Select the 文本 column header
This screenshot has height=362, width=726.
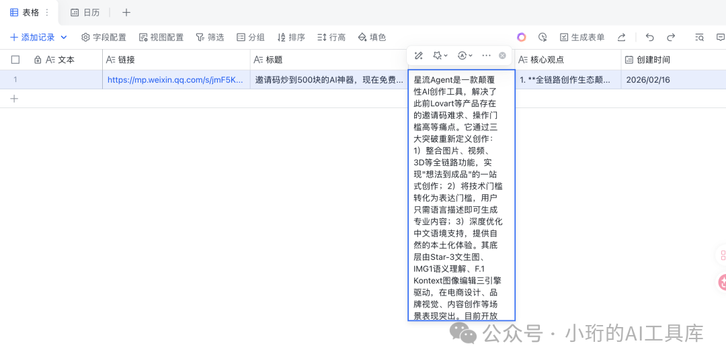(60, 60)
